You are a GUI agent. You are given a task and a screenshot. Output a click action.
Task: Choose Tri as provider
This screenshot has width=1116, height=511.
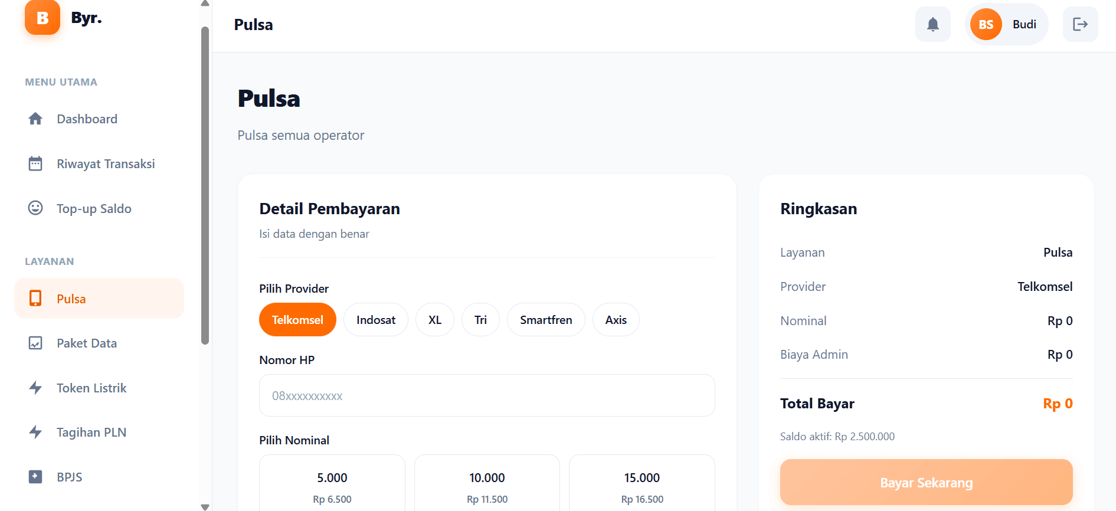pos(480,320)
